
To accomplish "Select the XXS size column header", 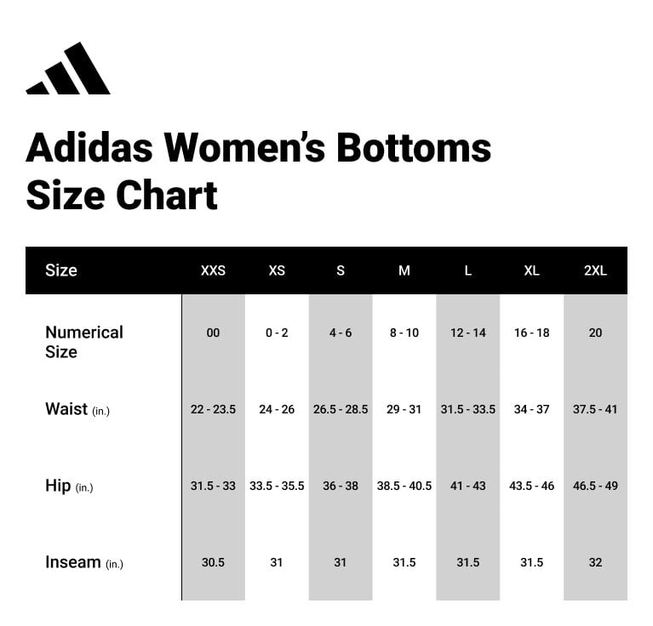I will [213, 270].
